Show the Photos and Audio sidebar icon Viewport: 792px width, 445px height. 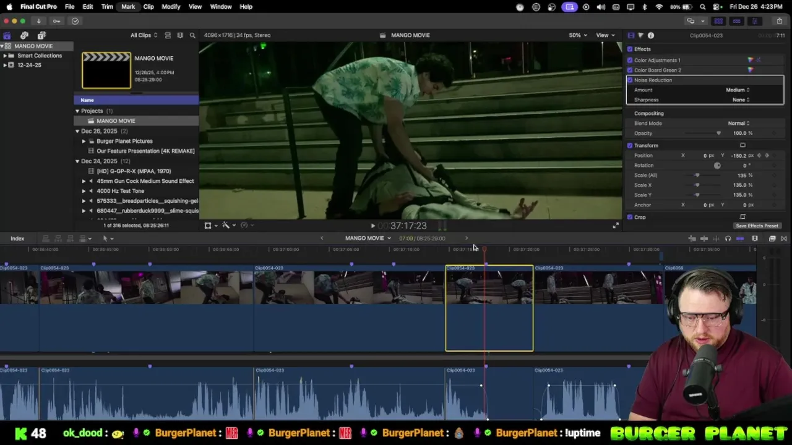(24, 35)
